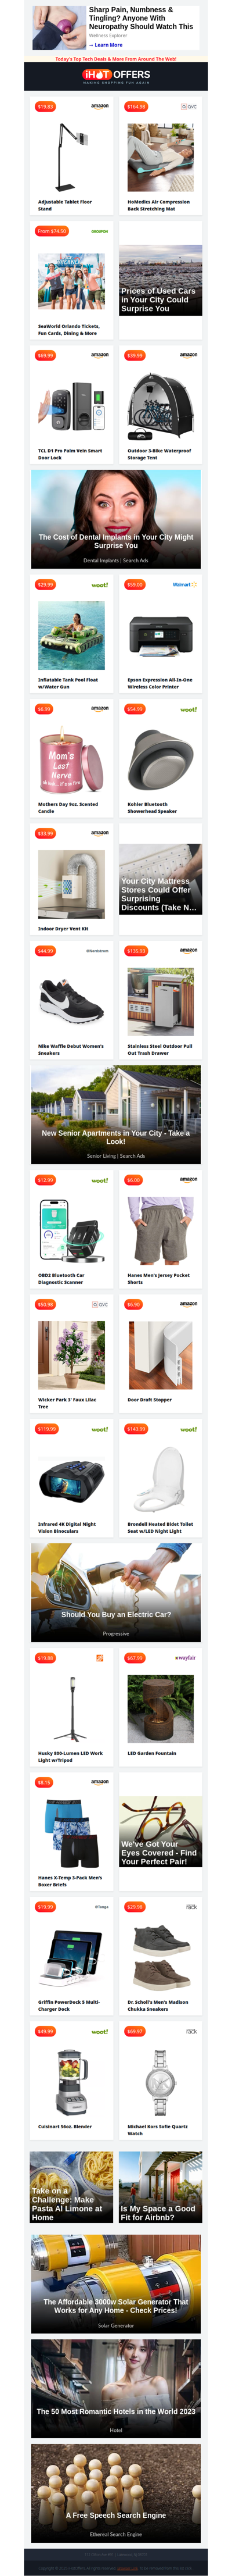Image resolution: width=232 pixels, height=2576 pixels.
Task: Click the Groupon logo on SeaWorld Orlando deal
Action: (100, 231)
